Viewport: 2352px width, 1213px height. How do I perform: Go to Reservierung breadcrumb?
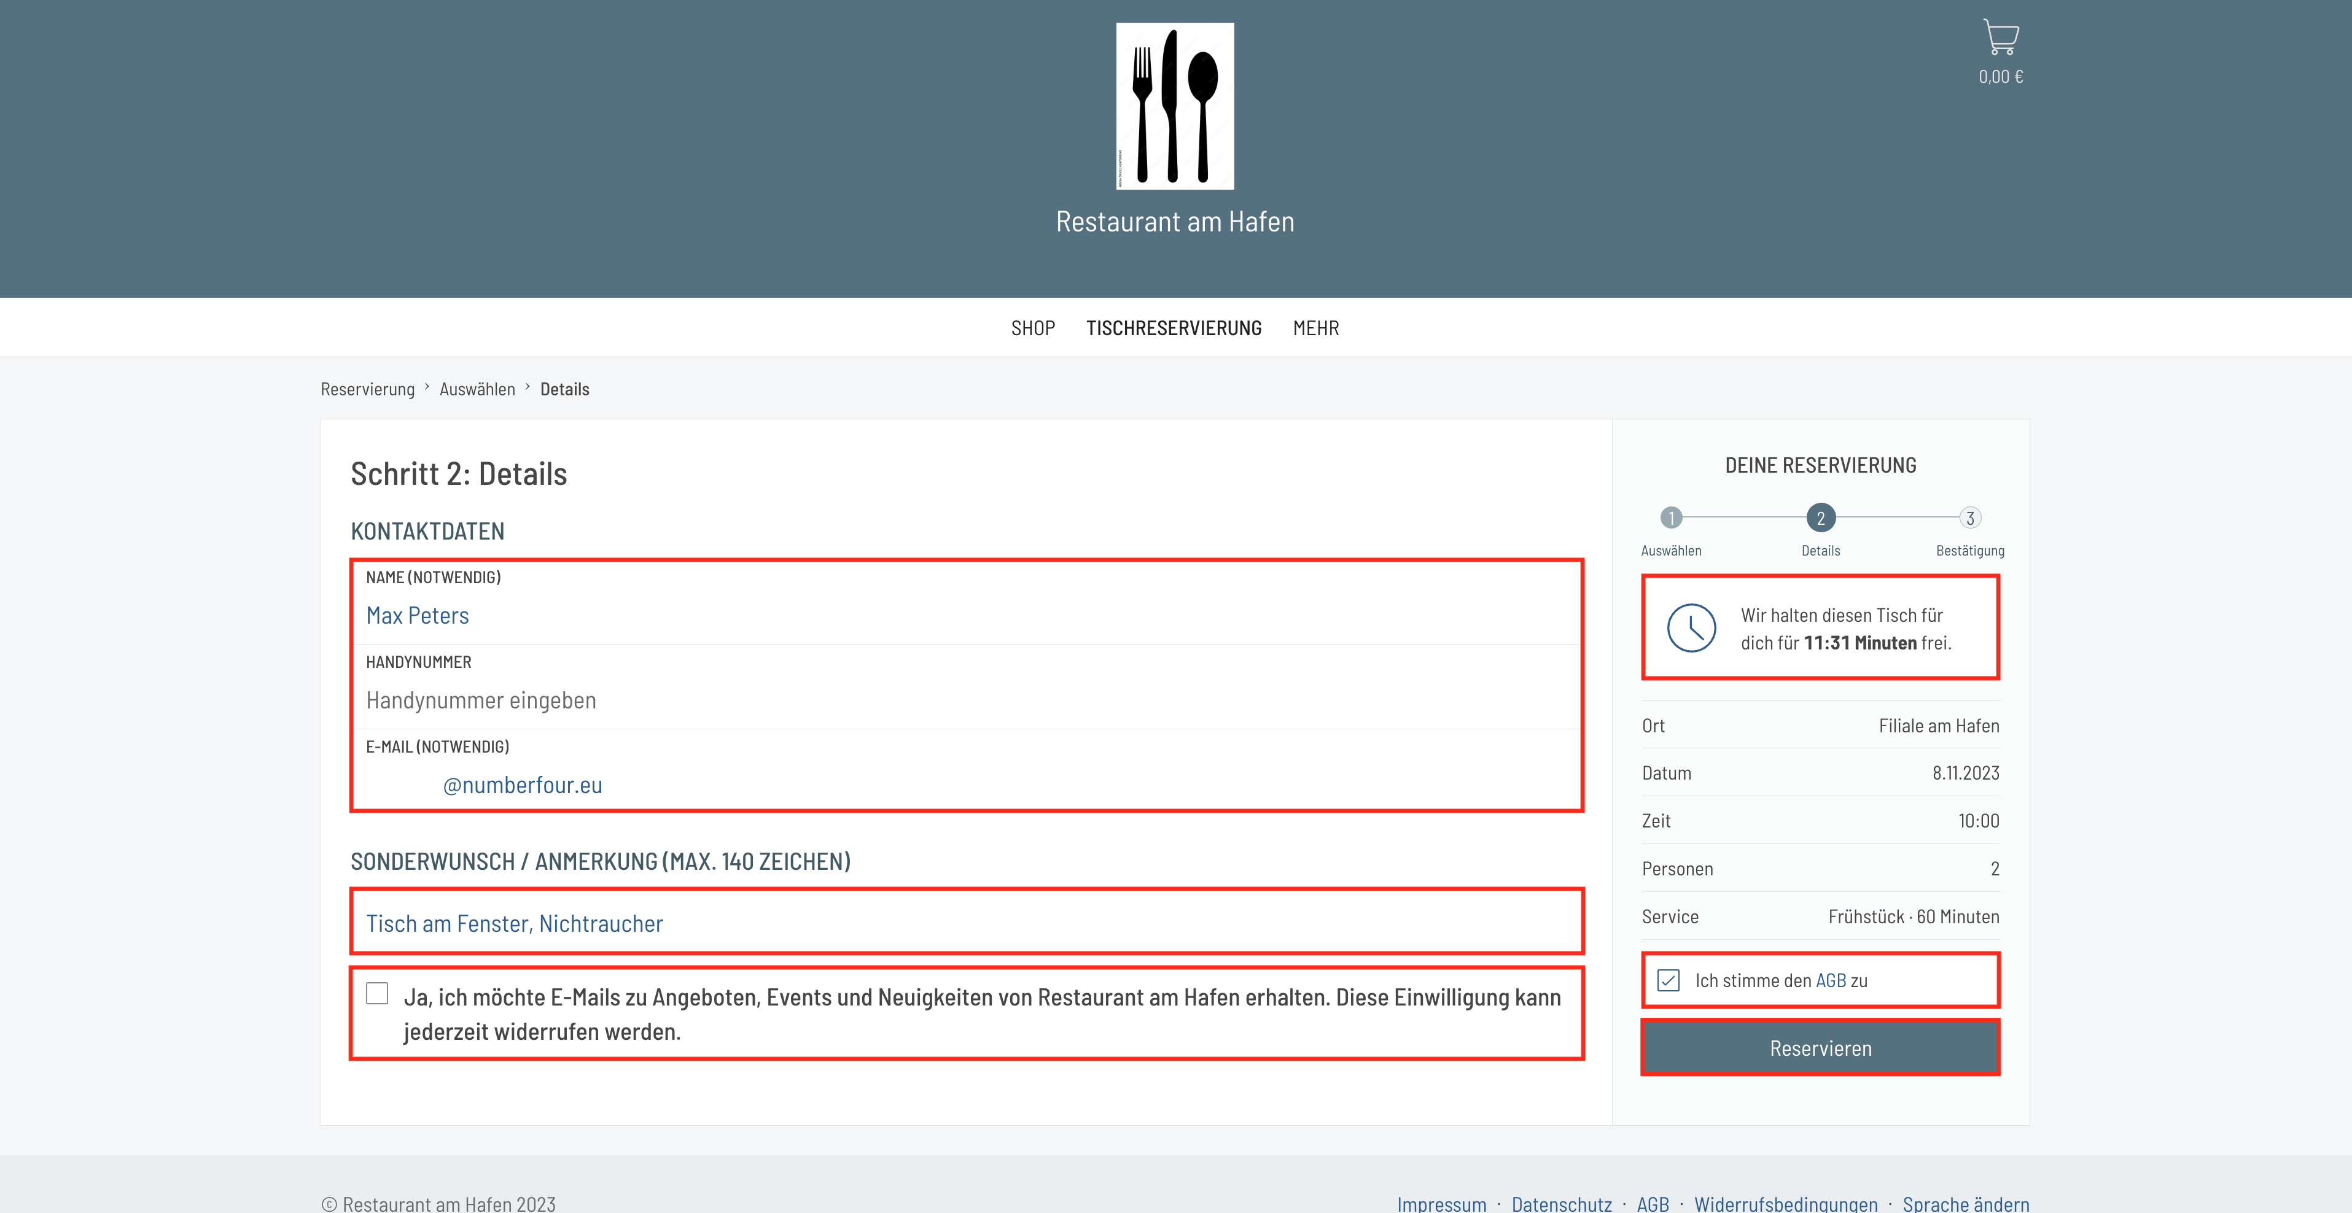click(367, 389)
